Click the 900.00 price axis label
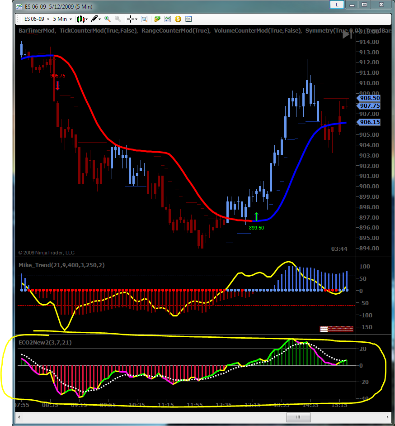The width and height of the screenshot is (395, 426). 369,187
